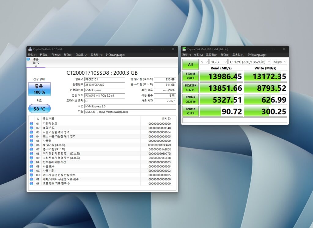This screenshot has height=228, width=313.
Task: Click the total host reads field 930 GB
Action: pos(165,79)
